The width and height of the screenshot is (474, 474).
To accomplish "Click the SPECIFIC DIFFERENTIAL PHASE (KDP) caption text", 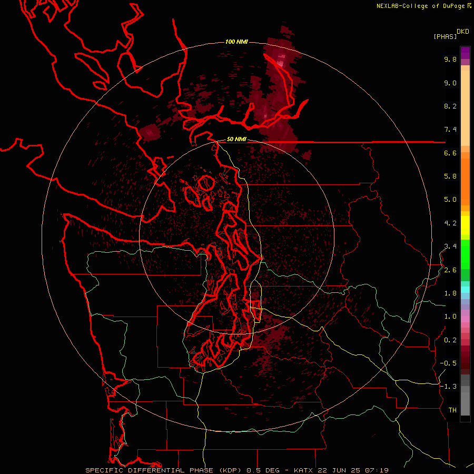I will (164, 470).
